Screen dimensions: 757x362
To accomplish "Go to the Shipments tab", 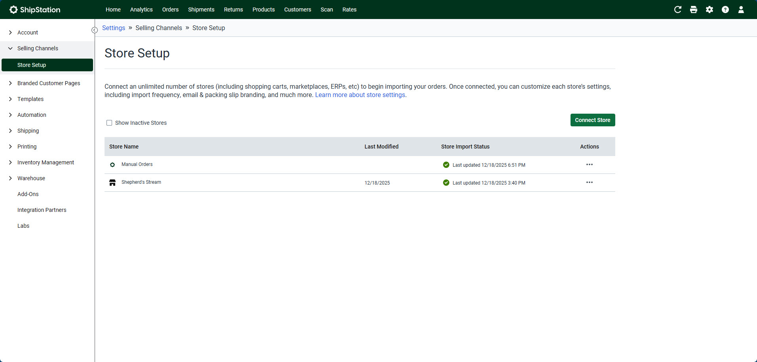I will pos(201,10).
